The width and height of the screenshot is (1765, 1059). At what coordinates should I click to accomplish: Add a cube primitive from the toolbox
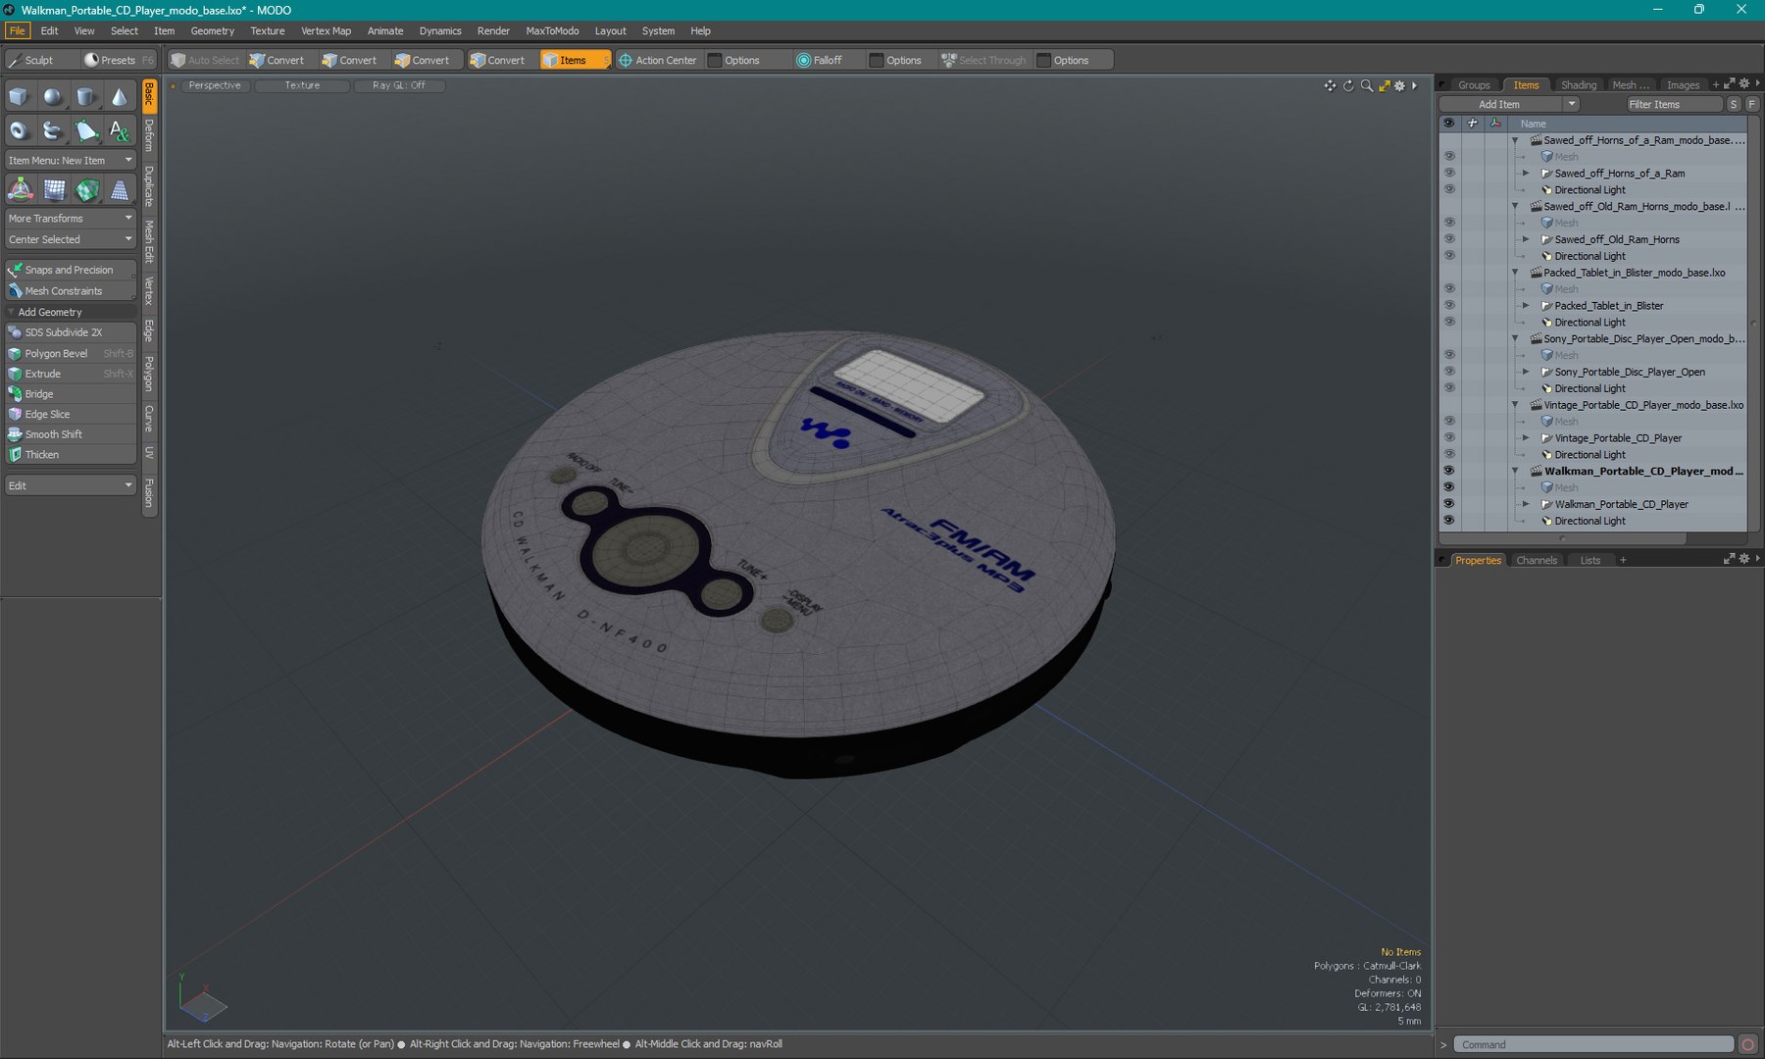[x=19, y=96]
